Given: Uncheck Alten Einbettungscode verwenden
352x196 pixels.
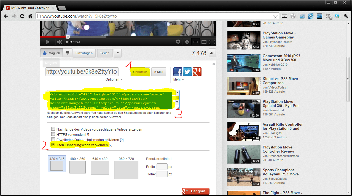Looking at the screenshot, I should (53, 145).
